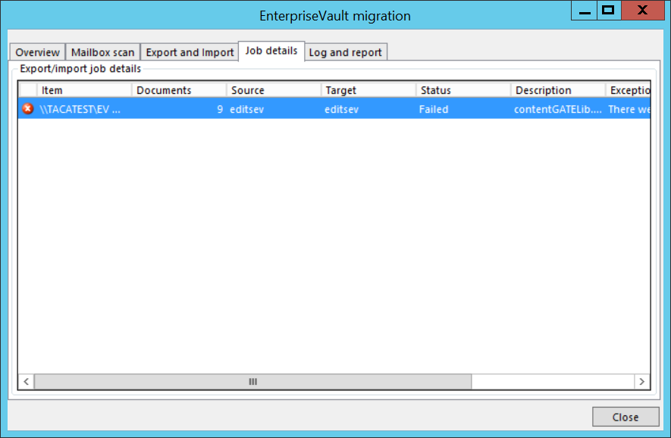Sort by the Status column header
The height and width of the screenshot is (438, 671).
[x=463, y=90]
